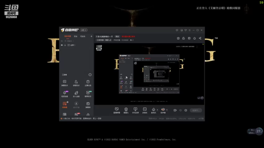Click the small floating badge in the preview corner
Viewport: 264px width, 148px height.
pyautogui.click(x=200, y=98)
